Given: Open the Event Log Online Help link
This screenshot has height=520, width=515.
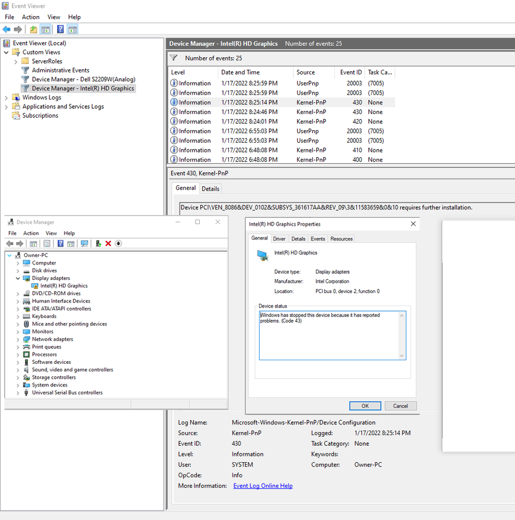Looking at the screenshot, I should tap(263, 486).
